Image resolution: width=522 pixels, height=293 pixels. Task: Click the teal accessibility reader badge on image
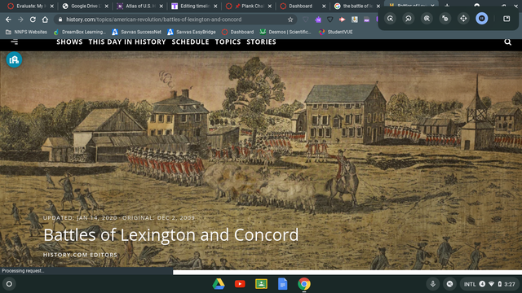point(14,59)
